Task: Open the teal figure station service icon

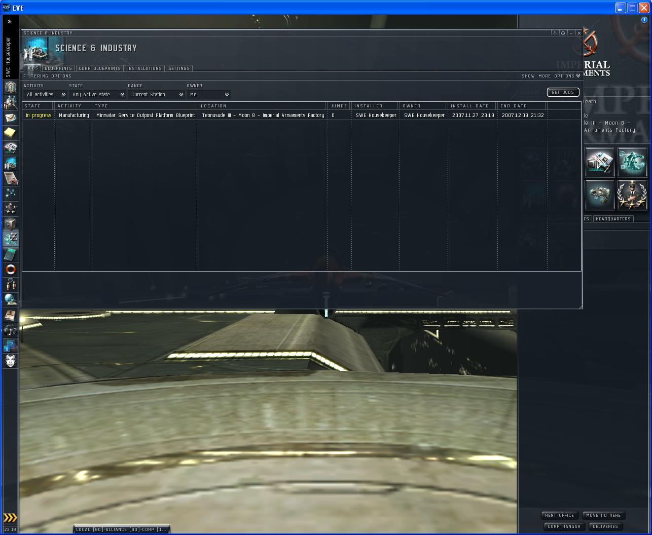Action: tap(632, 162)
